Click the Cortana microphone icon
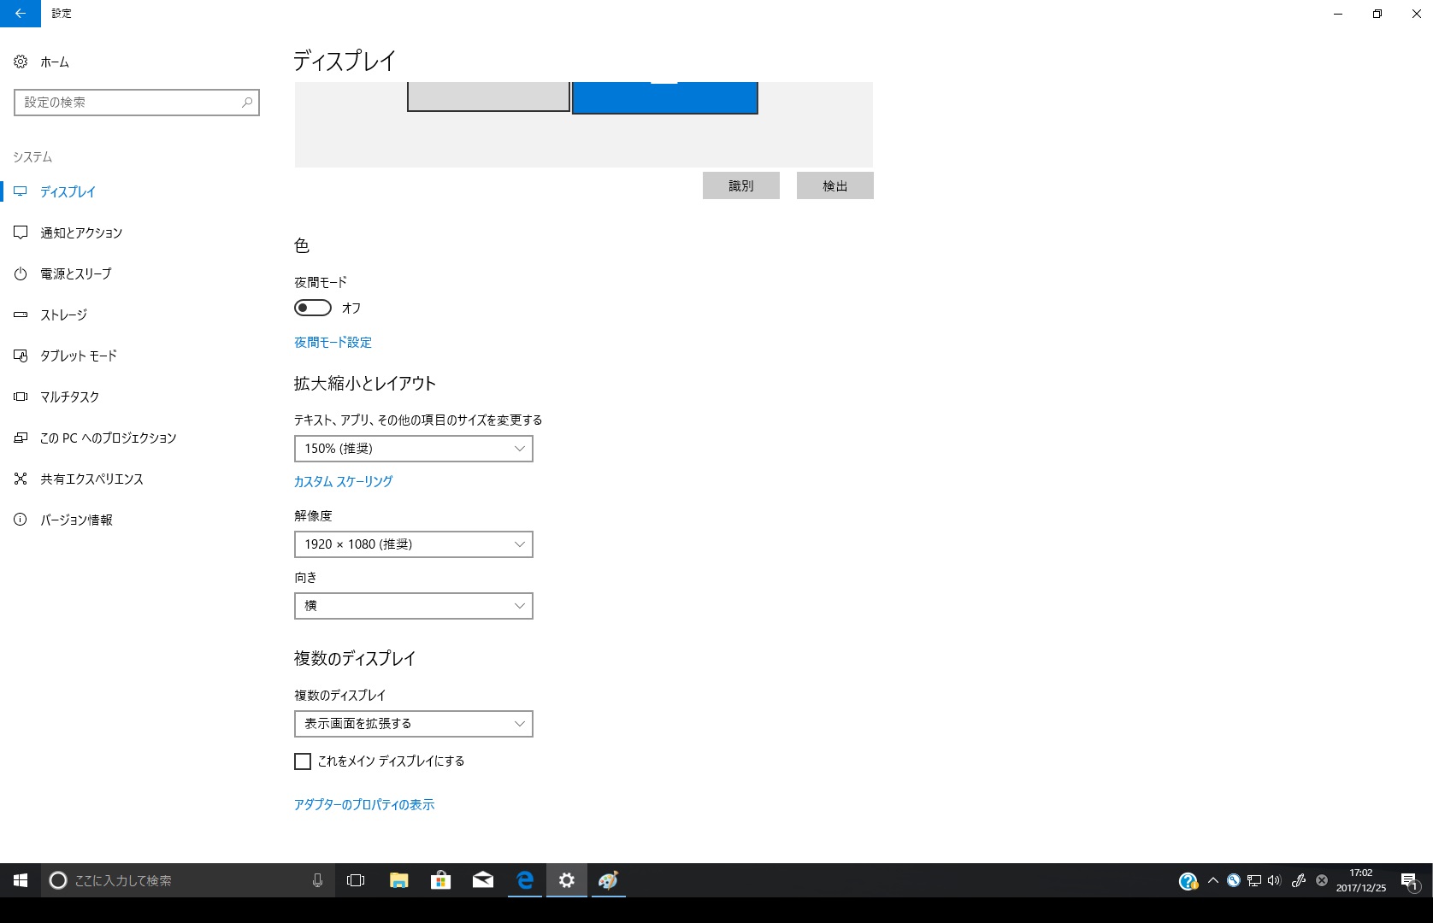 [x=317, y=880]
